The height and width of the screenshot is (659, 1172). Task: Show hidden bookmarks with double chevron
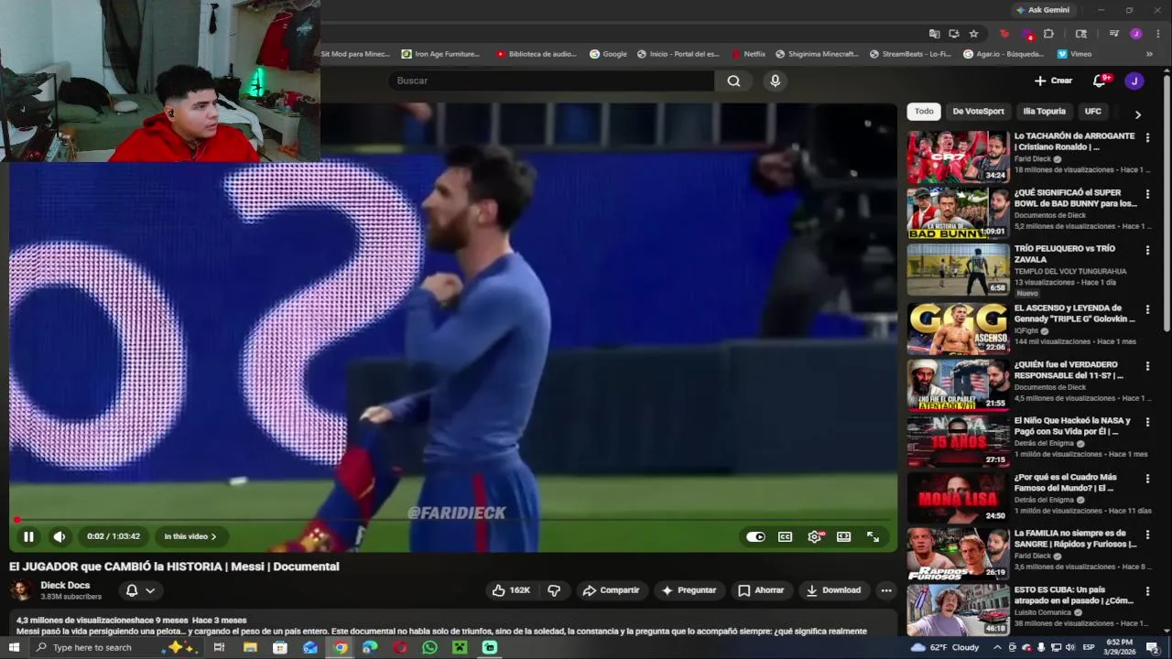tap(1149, 54)
